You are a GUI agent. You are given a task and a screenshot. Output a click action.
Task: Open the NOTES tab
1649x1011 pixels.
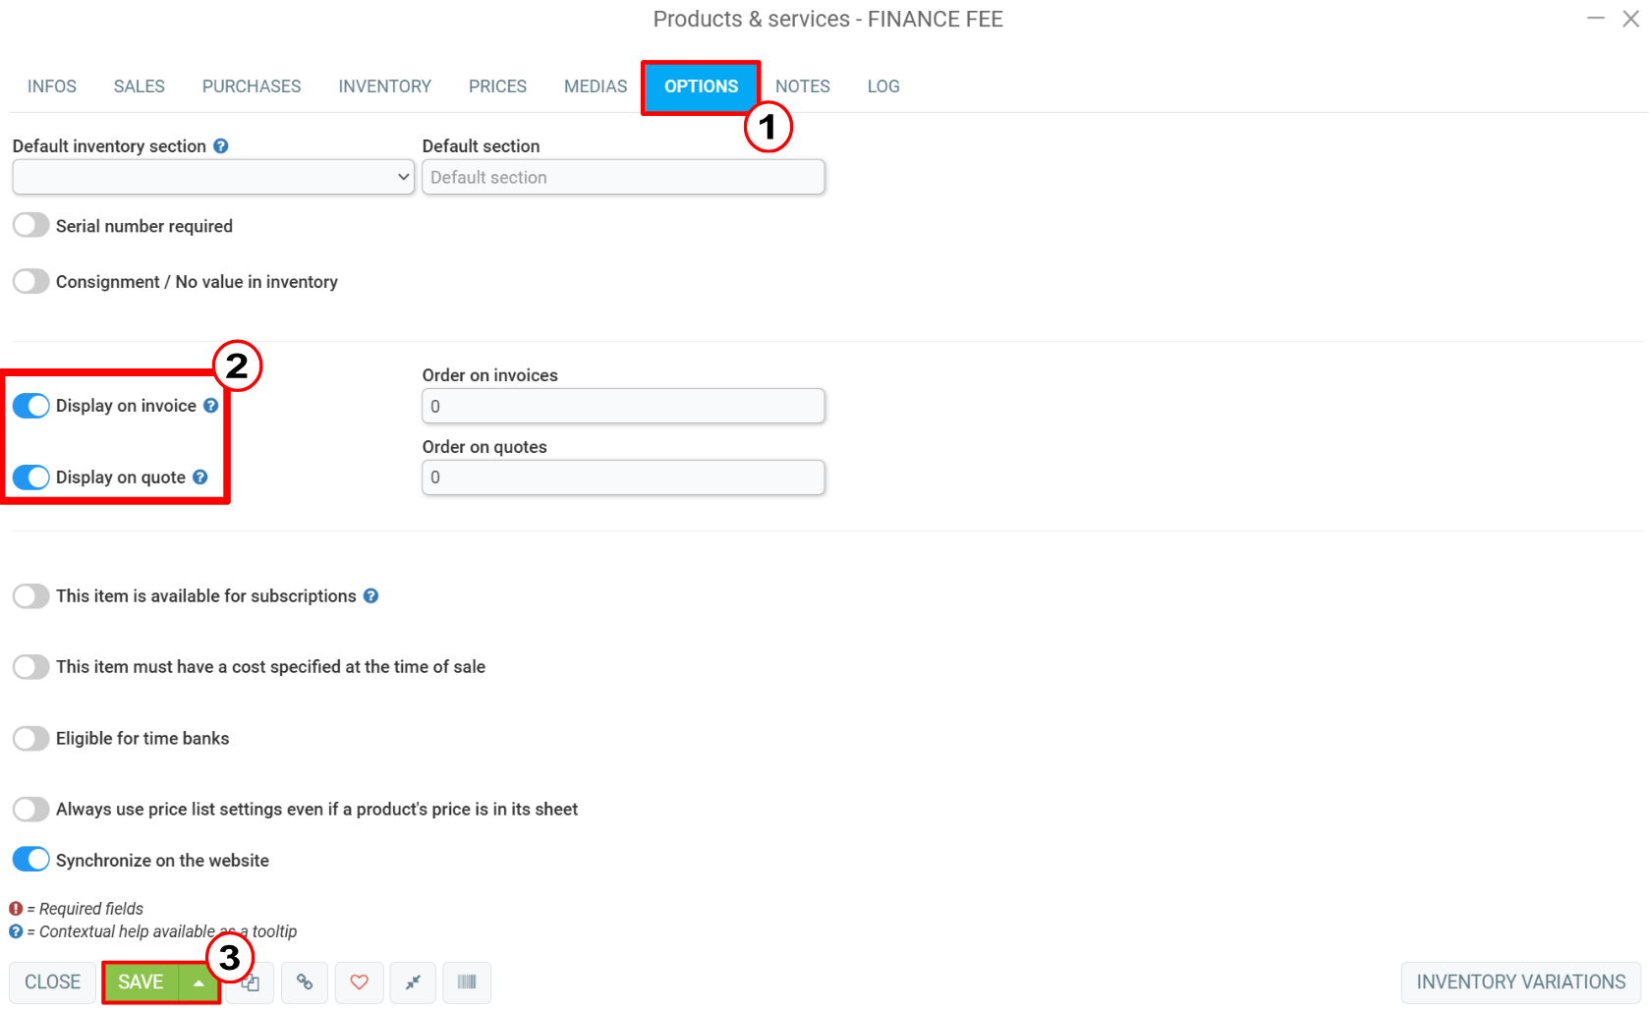click(x=803, y=86)
